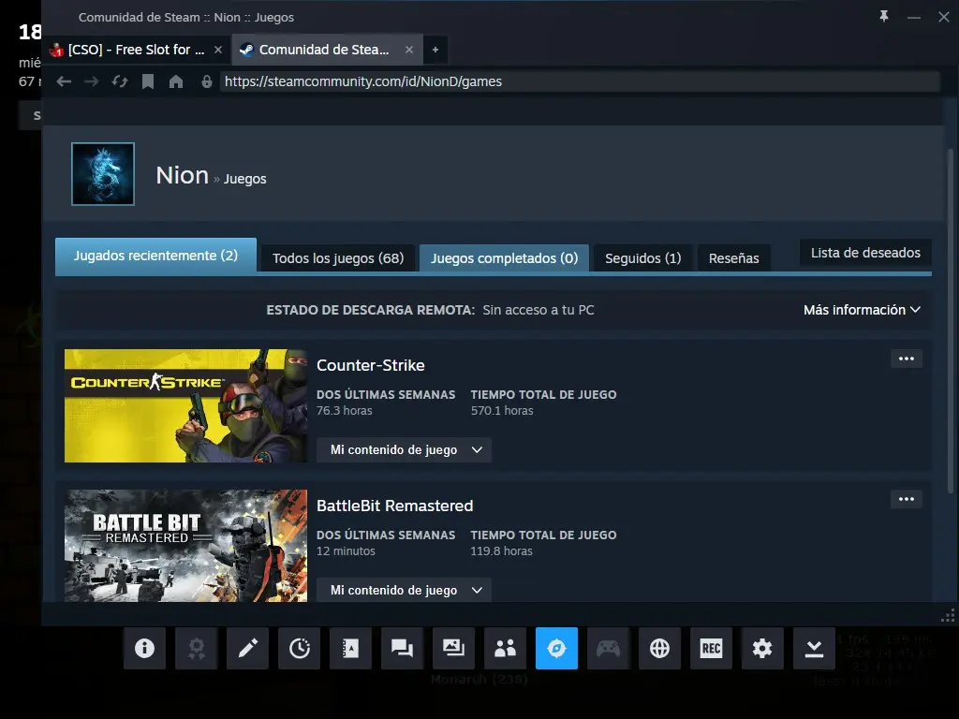This screenshot has width=959, height=719.
Task: Open the controller settings icon
Action: pyautogui.click(x=608, y=648)
